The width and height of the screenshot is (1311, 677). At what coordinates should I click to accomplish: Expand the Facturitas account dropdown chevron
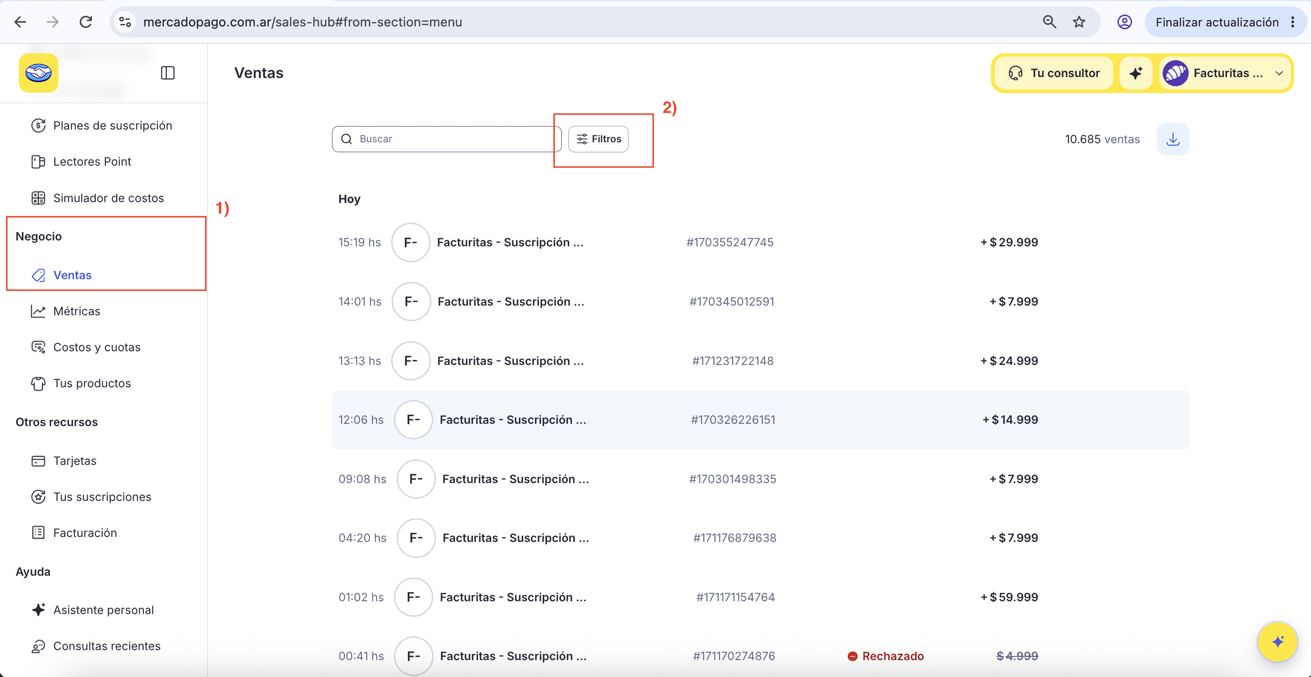coord(1279,73)
